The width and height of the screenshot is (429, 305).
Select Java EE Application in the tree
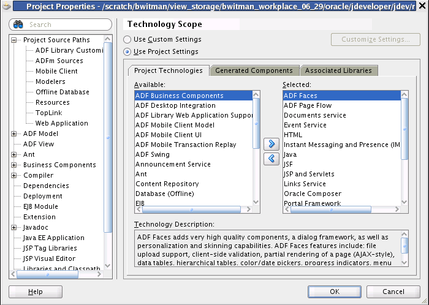pos(54,238)
